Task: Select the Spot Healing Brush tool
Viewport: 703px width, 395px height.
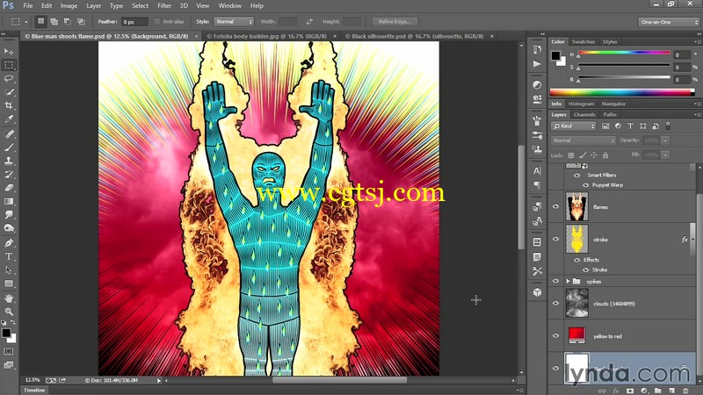Action: [x=9, y=133]
